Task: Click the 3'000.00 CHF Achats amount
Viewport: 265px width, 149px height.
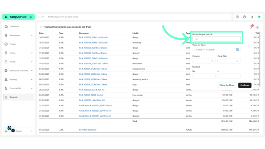Action: pos(226,130)
